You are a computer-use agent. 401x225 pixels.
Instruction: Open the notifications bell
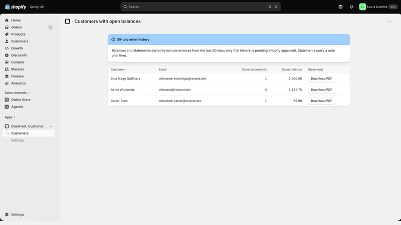pyautogui.click(x=352, y=7)
